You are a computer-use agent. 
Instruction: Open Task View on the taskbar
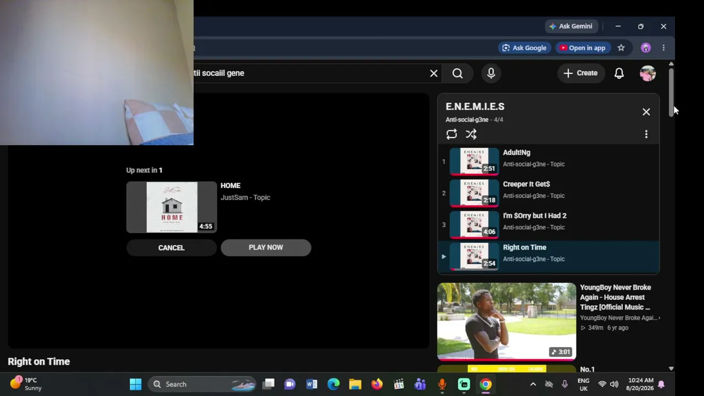click(x=268, y=384)
